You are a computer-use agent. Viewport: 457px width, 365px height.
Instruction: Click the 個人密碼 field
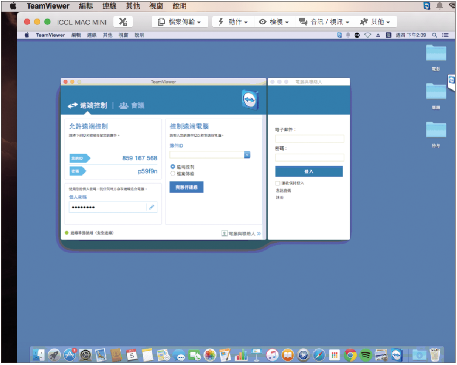click(x=108, y=207)
